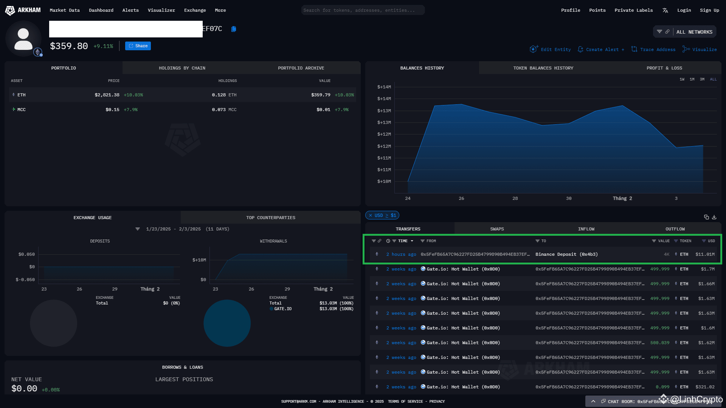Click the language translation icon in the navbar
Image resolution: width=726 pixels, height=408 pixels.
click(665, 10)
